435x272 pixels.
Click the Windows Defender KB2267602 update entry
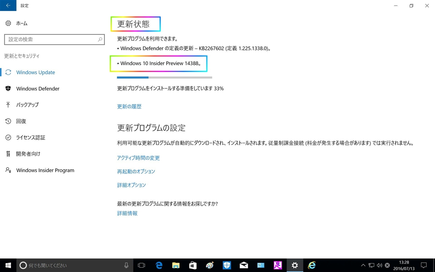[194, 48]
